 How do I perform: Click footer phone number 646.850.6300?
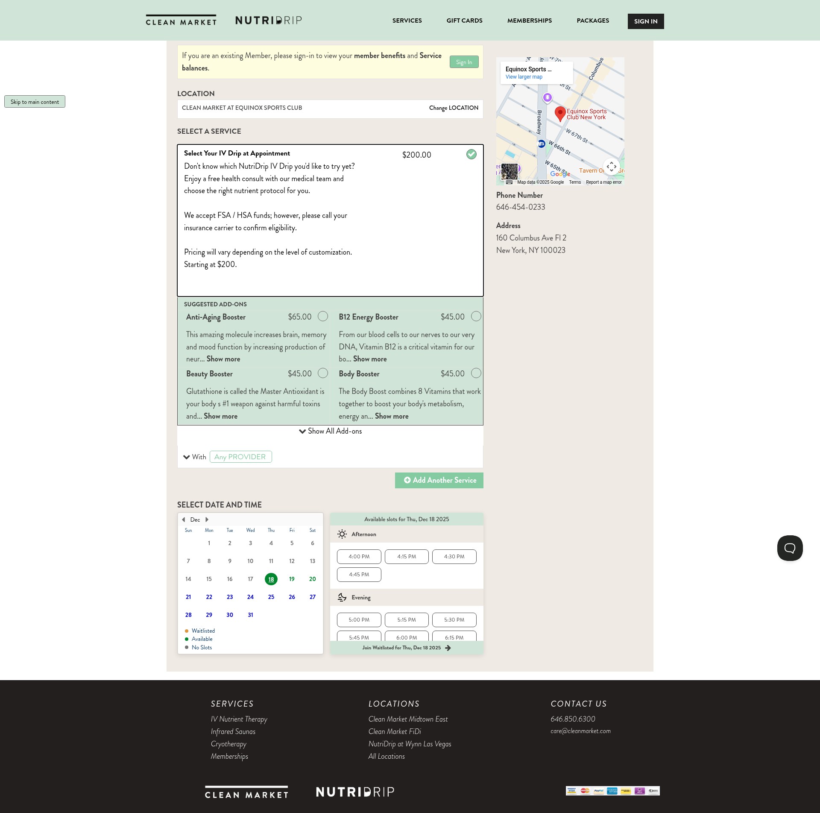click(573, 719)
